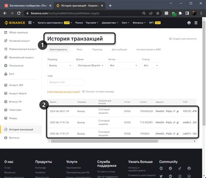This screenshot has height=178, width=206.
Task: Bookmark this page with the star icon
Action: (x=158, y=13)
